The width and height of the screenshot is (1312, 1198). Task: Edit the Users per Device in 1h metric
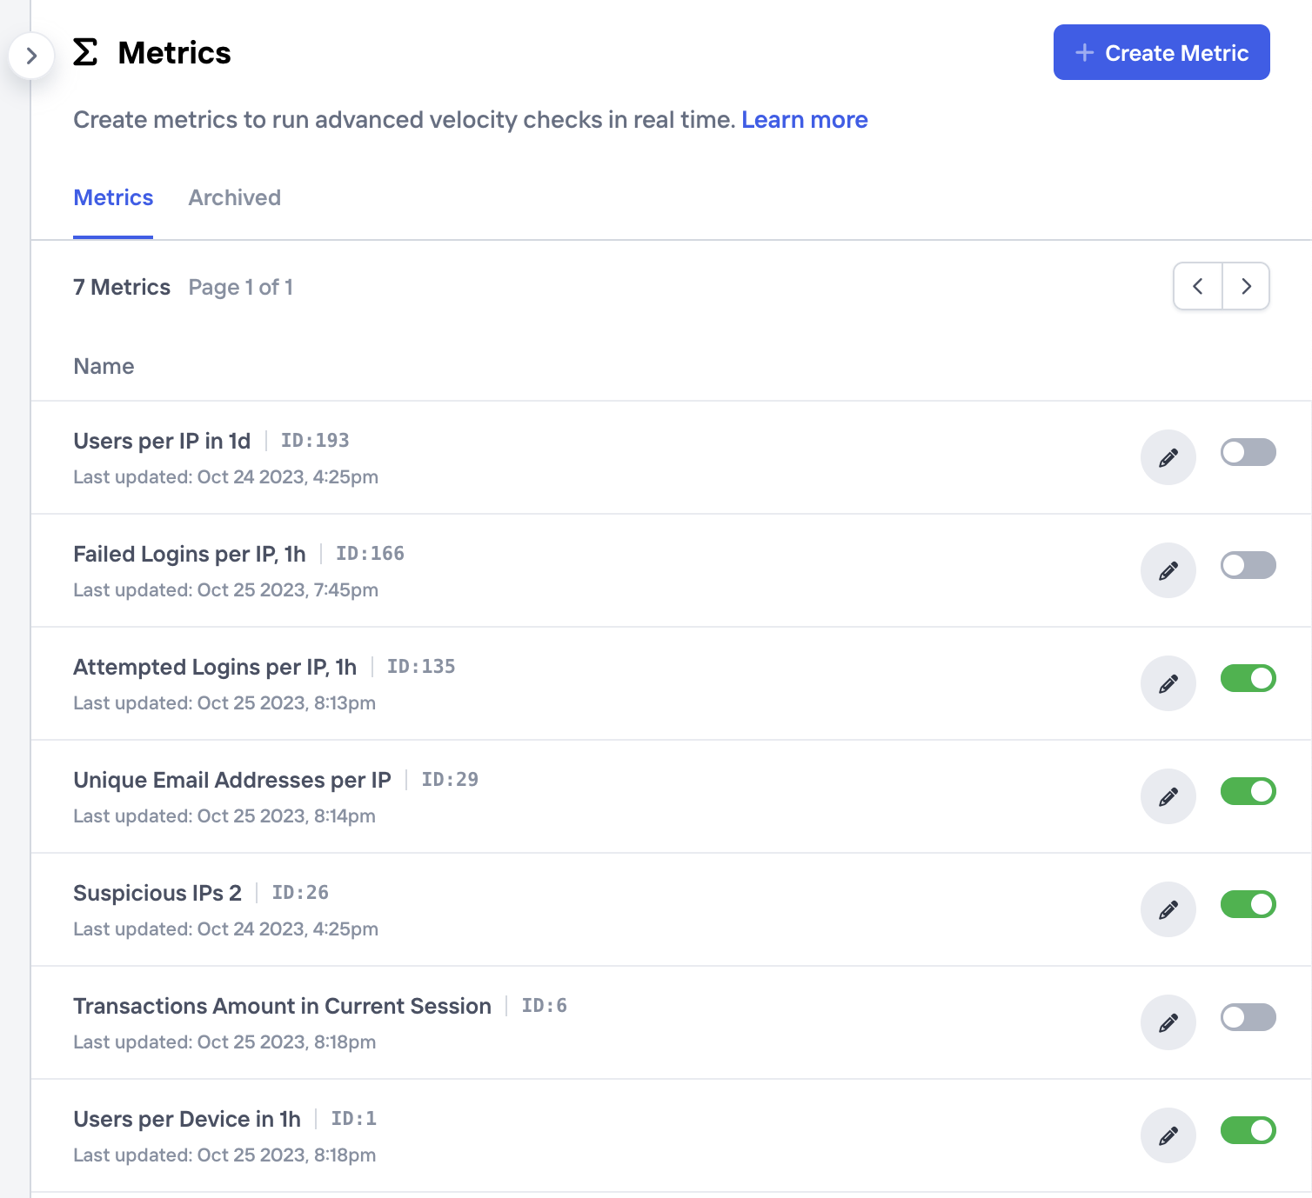1168,1135
